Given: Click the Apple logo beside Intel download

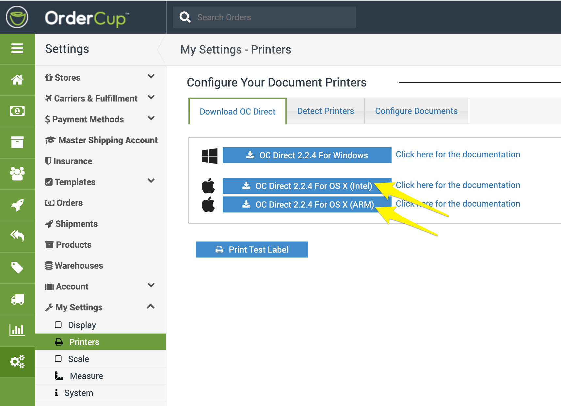Looking at the screenshot, I should coord(208,186).
